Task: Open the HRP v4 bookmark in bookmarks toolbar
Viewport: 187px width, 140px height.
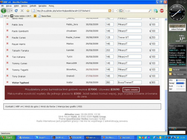Action: pos(5,16)
